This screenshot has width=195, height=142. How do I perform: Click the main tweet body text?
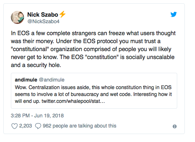(93, 49)
